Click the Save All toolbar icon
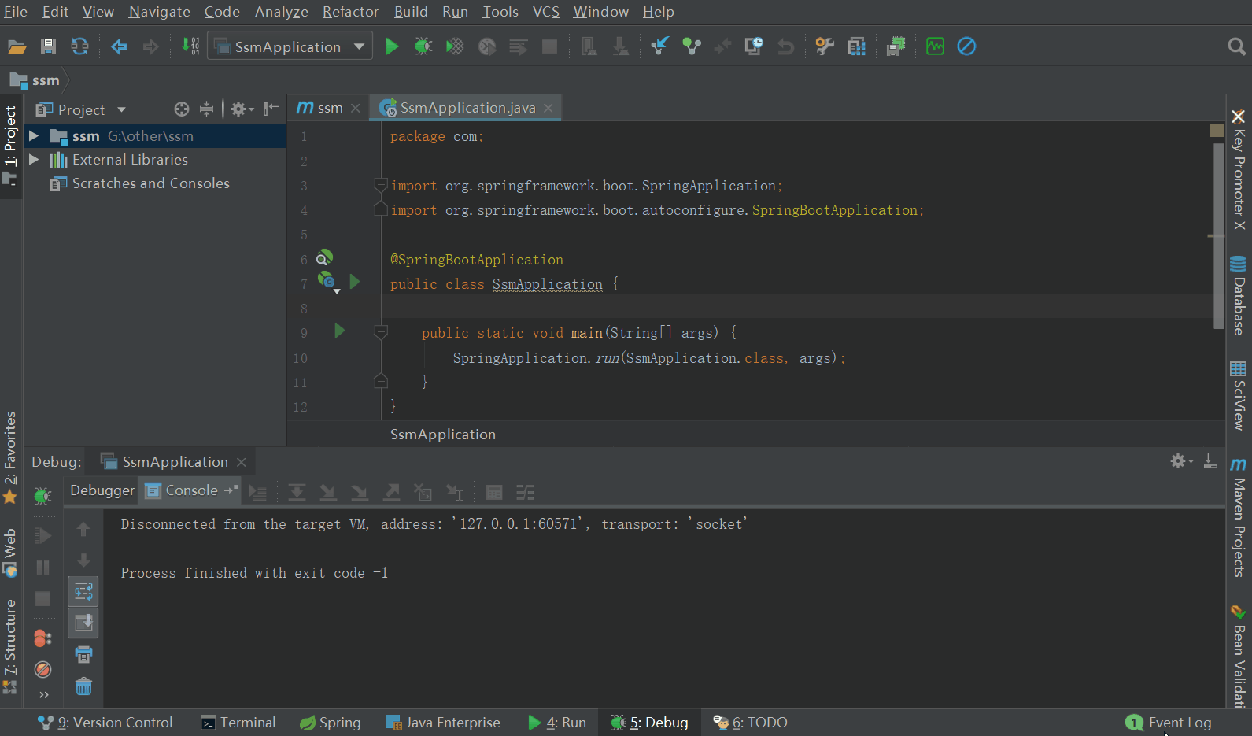1252x736 pixels. point(48,46)
